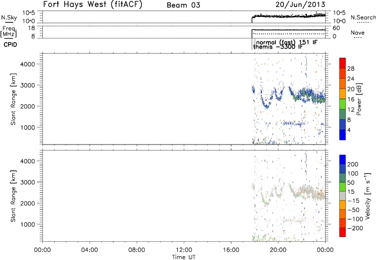376x260 pixels.
Task: Click the '200' Velocity colorbar value
Action: click(x=353, y=164)
